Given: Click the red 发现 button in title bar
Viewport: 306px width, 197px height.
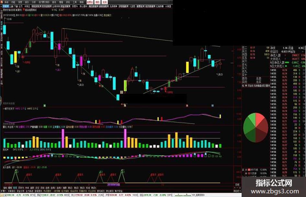Looking at the screenshot, I should pos(105,2).
